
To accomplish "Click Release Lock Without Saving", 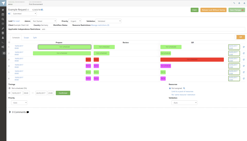I will tap(214, 10).
